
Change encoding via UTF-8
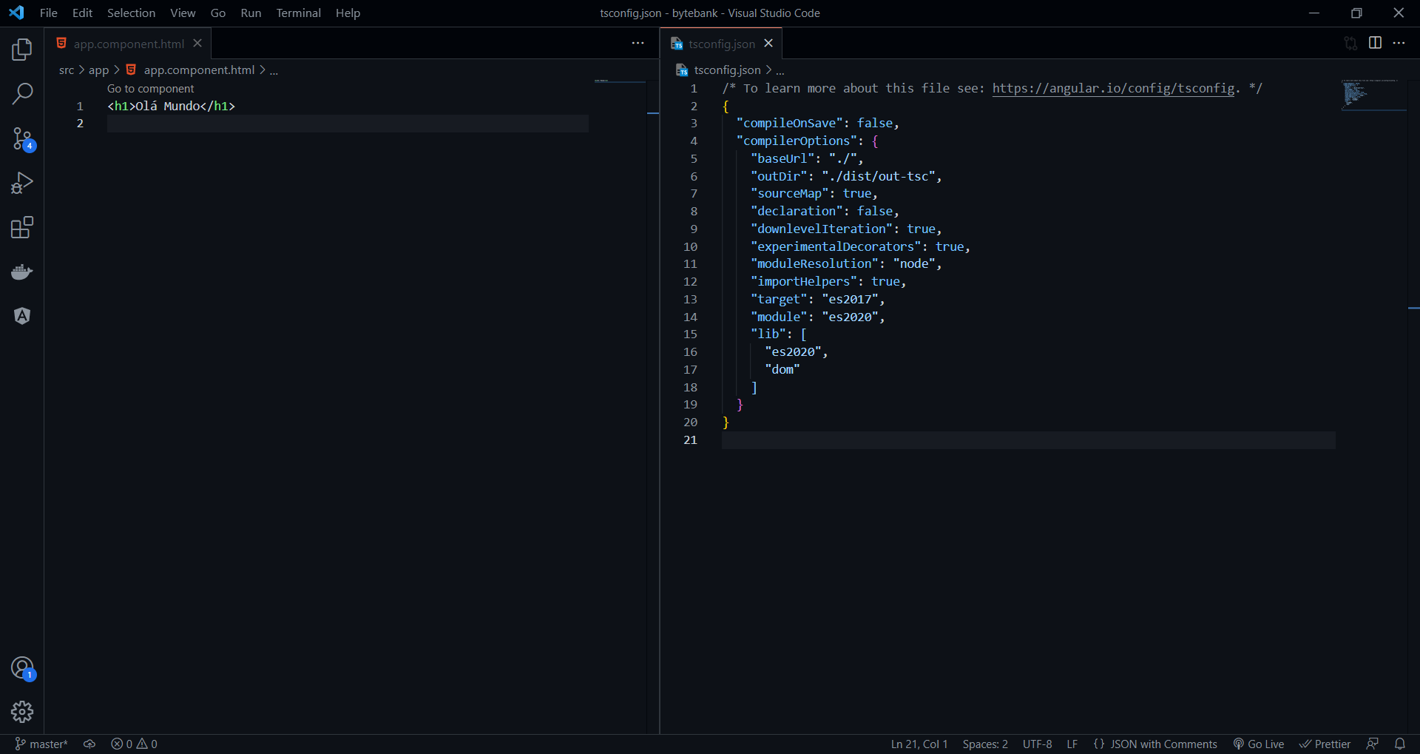(1037, 744)
